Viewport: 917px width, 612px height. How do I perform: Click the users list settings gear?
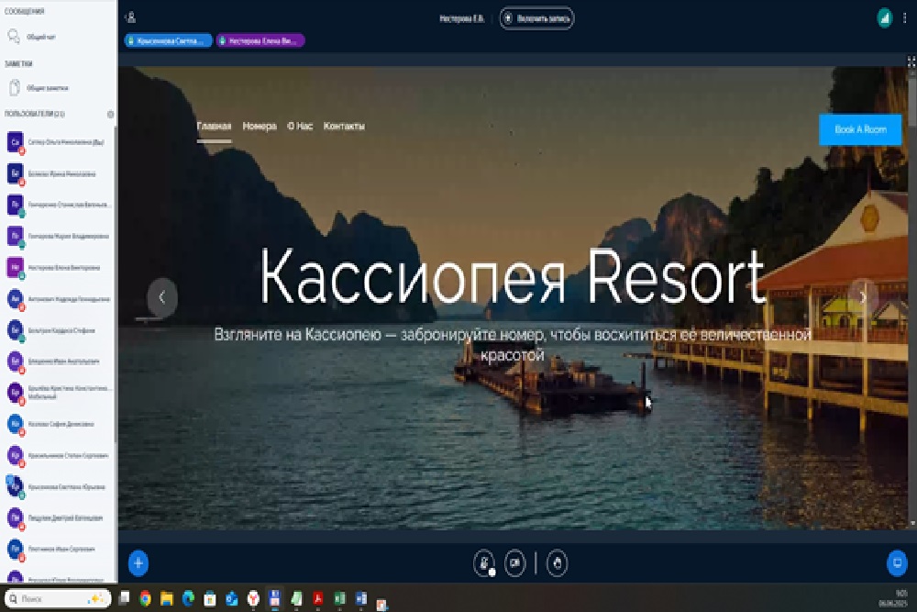[x=110, y=115]
